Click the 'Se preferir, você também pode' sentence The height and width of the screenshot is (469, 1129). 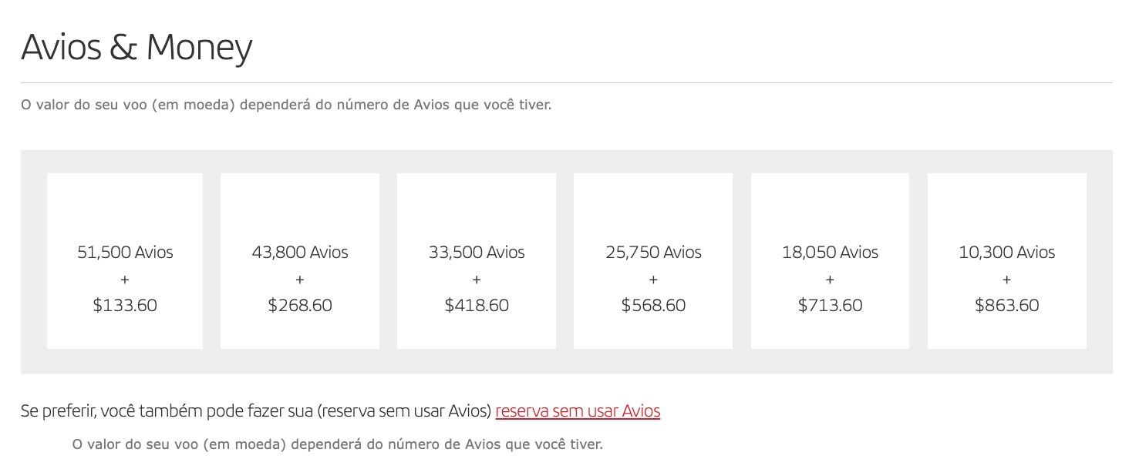[256, 411]
